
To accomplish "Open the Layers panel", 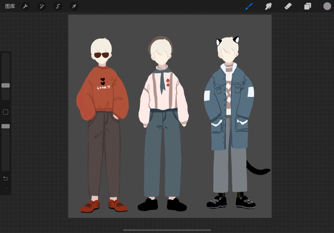I will 308,6.
